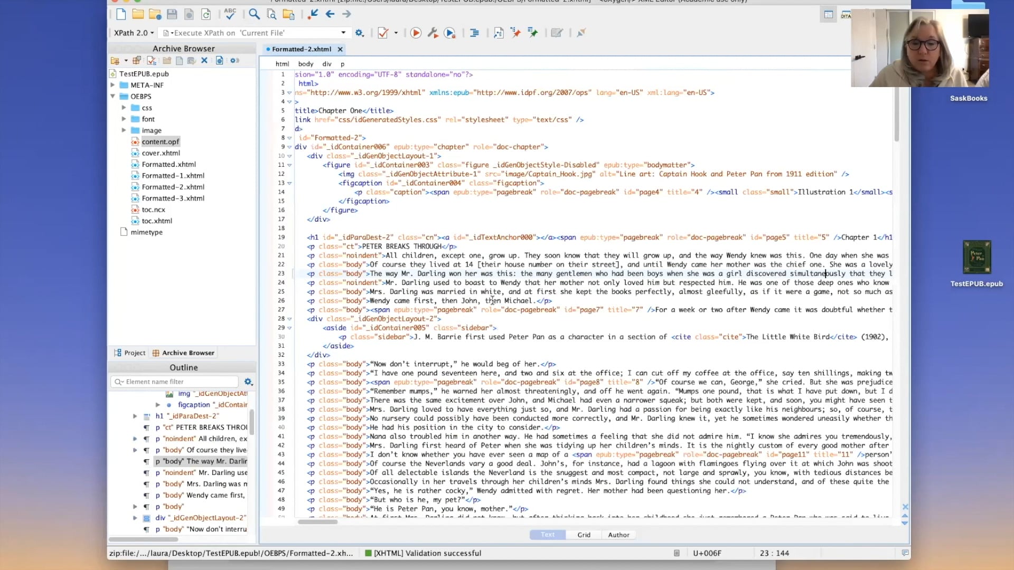This screenshot has width=1014, height=570.
Task: Switch to Author editing mode
Action: [x=618, y=535]
